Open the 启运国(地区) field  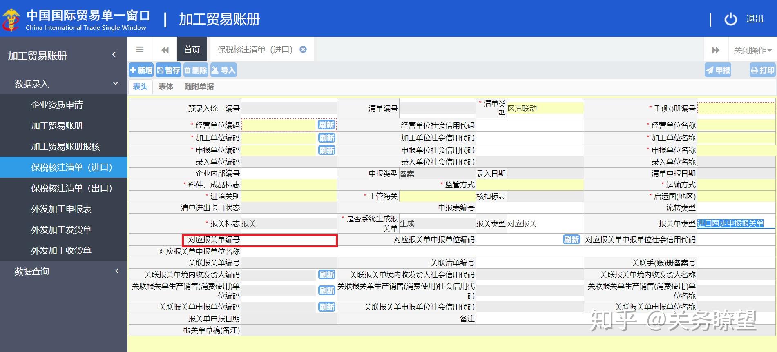(736, 196)
